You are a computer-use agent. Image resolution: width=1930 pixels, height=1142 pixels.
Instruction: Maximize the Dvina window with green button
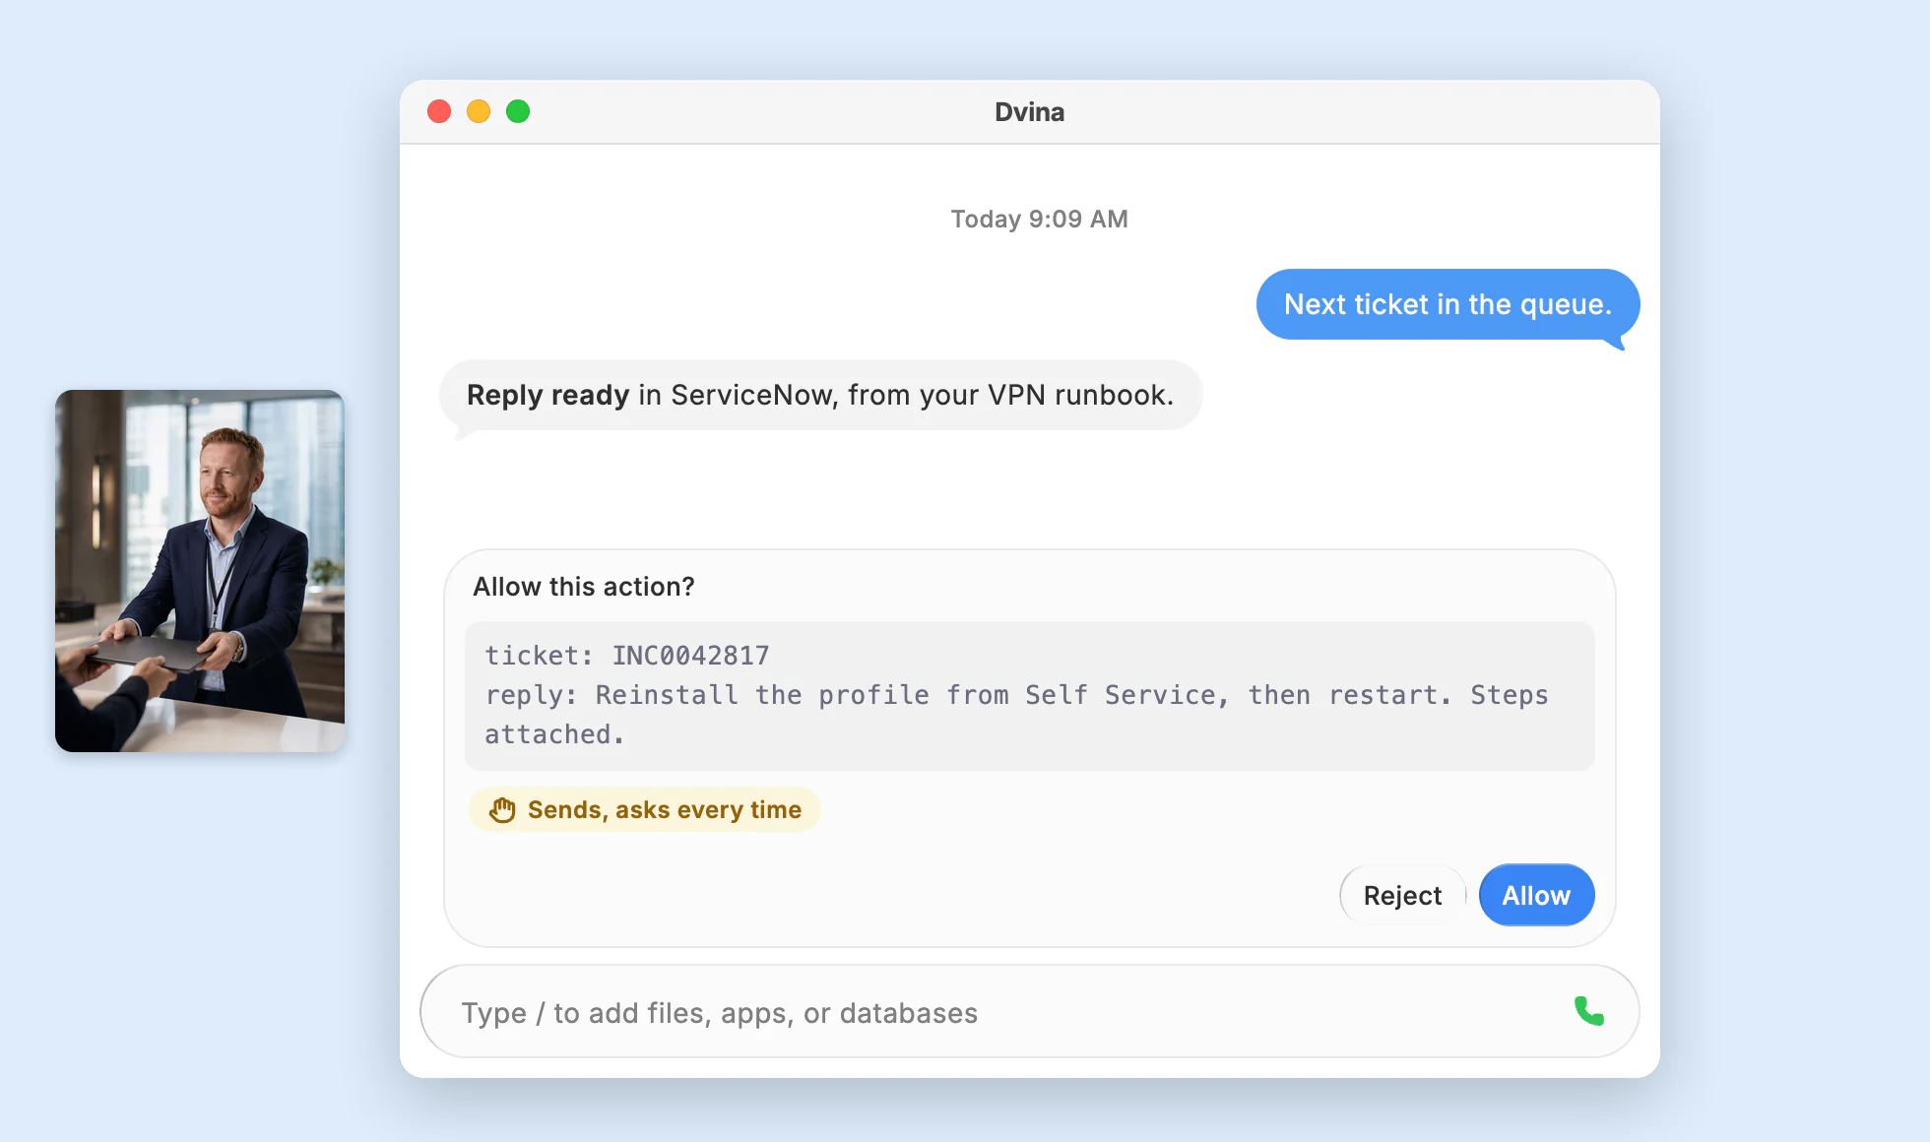click(x=518, y=111)
